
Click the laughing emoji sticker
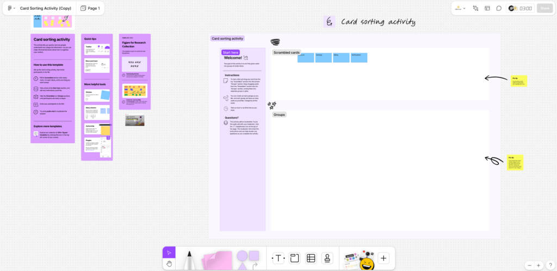click(x=367, y=264)
